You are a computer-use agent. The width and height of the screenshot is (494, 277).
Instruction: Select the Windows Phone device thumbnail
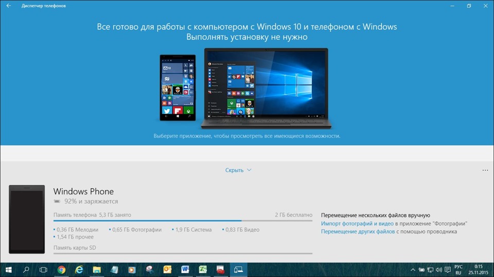click(27, 219)
